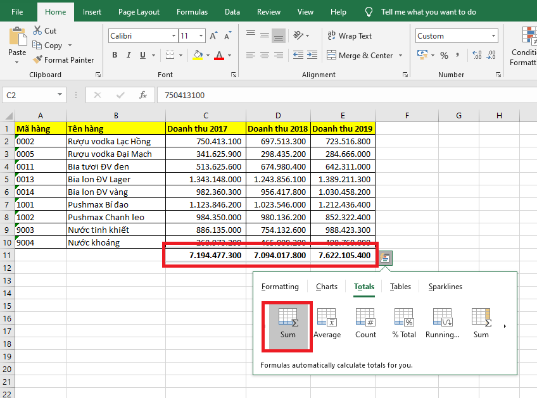Toggle Italic formatting
The image size is (537, 398).
130,56
